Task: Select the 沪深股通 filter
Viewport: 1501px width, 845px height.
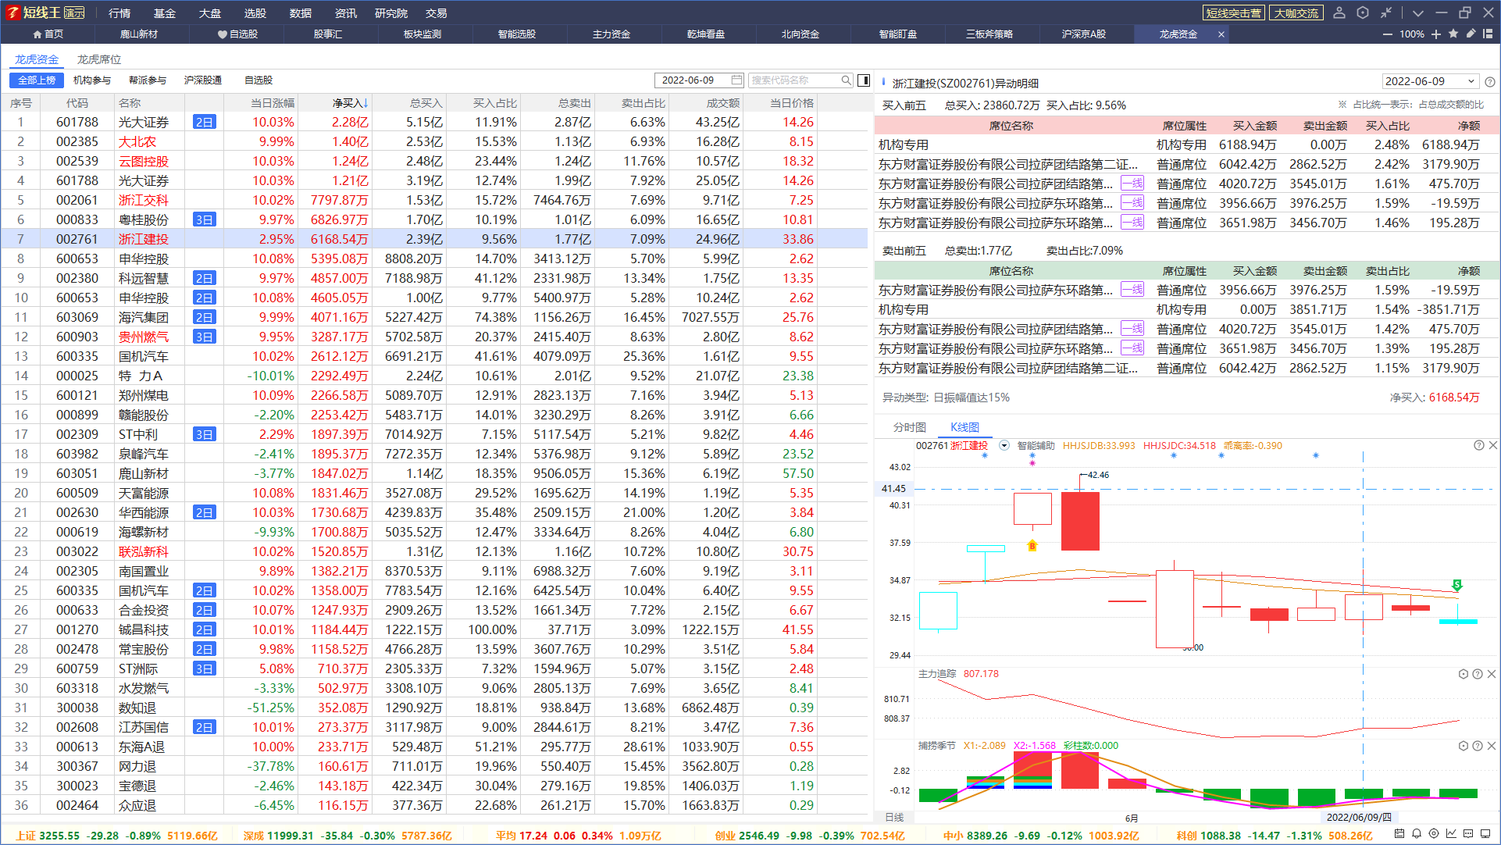Action: pyautogui.click(x=203, y=80)
